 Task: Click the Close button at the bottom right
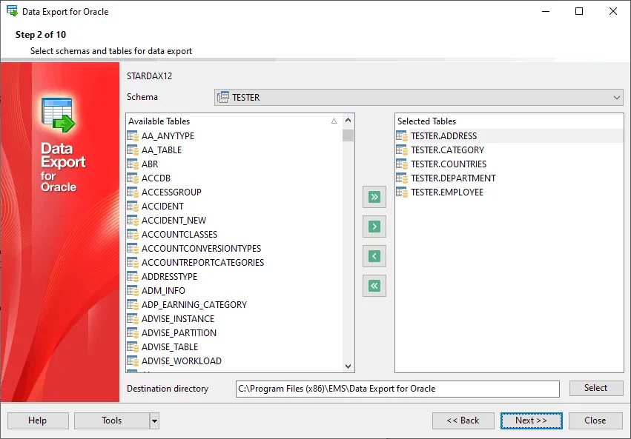click(595, 420)
